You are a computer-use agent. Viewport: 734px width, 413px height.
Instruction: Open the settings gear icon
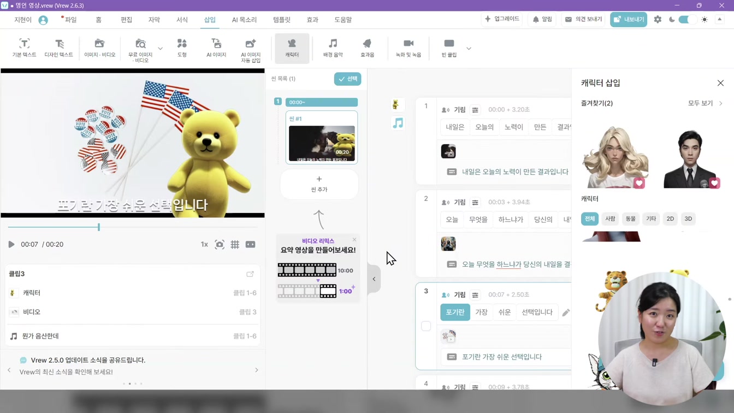coord(658,19)
